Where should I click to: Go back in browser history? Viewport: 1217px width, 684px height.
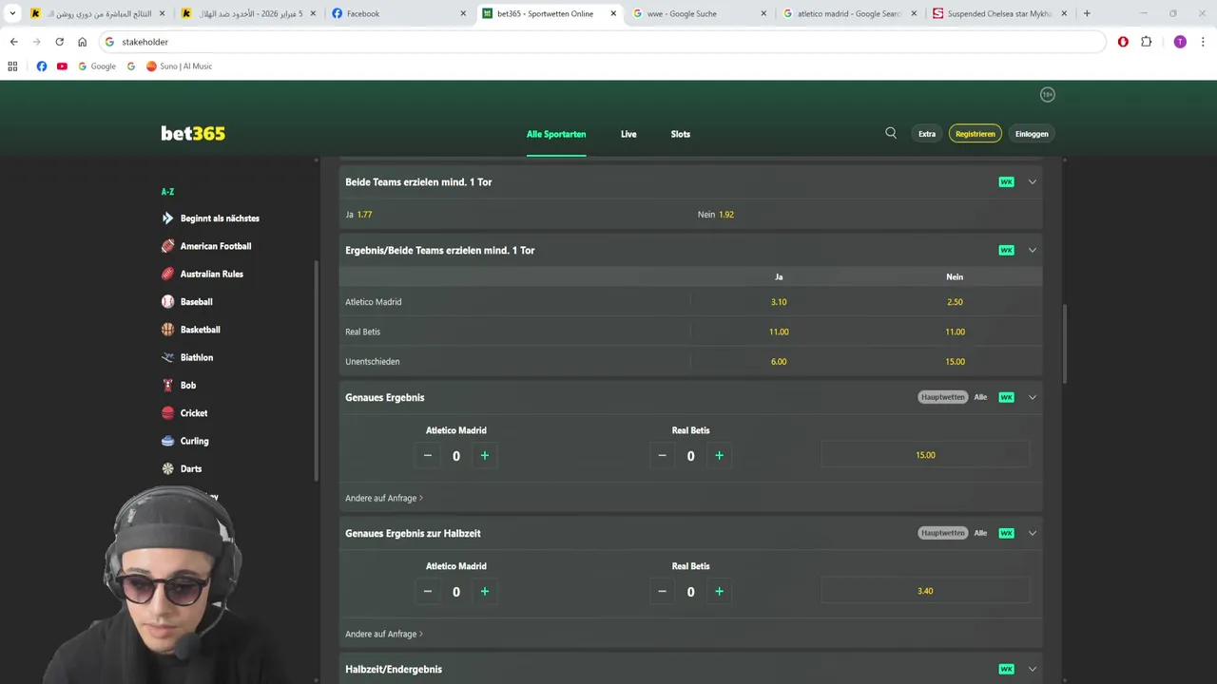click(x=13, y=42)
